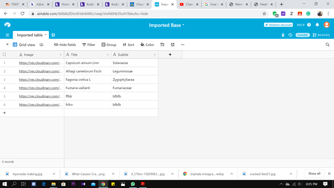This screenshot has height=188, width=334.
Task: Reload the page
Action: pyautogui.click(x=22, y=14)
